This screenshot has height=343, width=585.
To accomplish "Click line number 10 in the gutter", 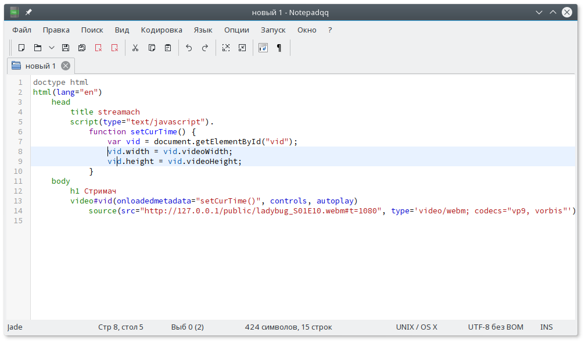I will (x=18, y=172).
